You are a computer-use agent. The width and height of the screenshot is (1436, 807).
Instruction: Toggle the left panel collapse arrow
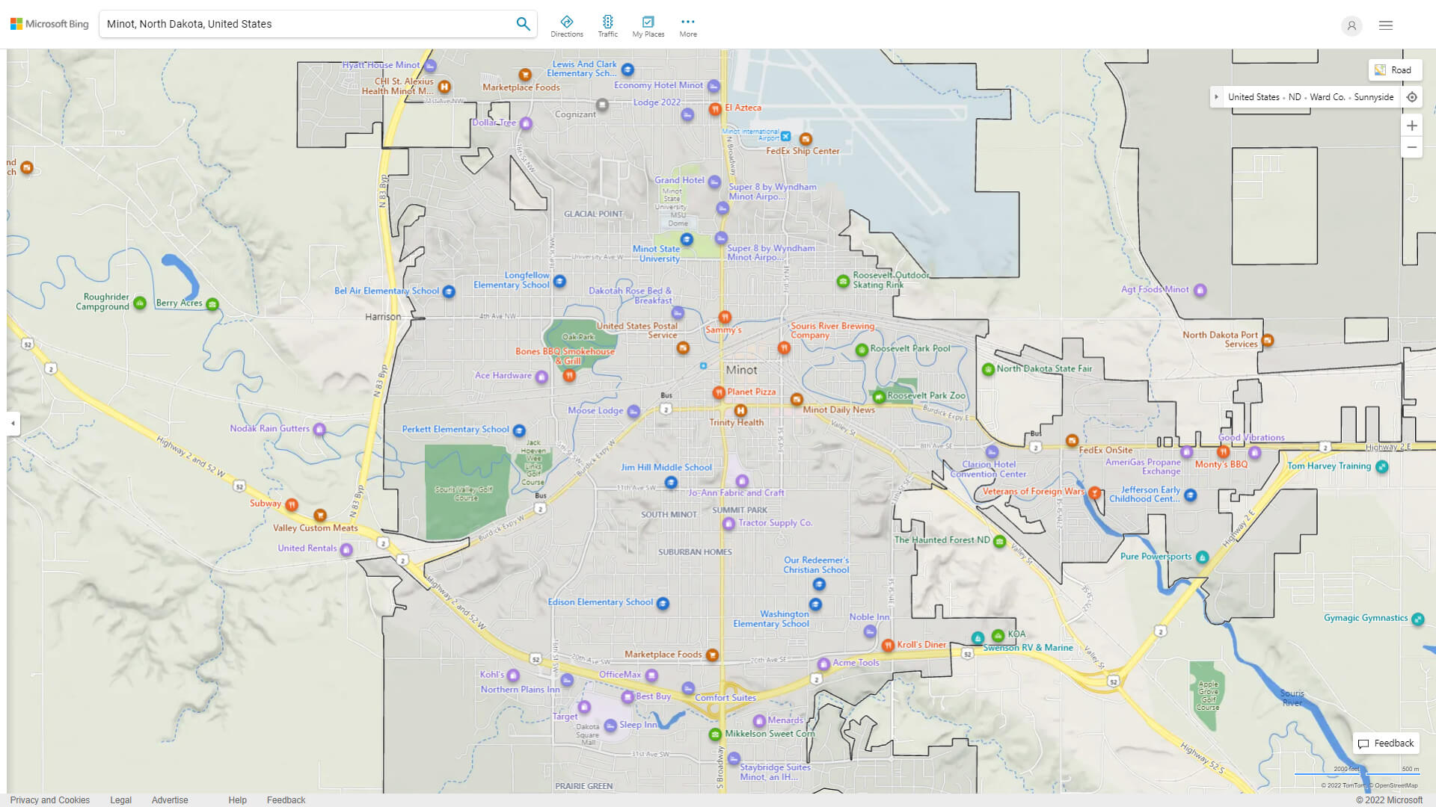13,423
